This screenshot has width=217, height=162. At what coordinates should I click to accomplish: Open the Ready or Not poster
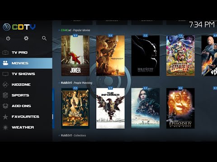pos(75,108)
